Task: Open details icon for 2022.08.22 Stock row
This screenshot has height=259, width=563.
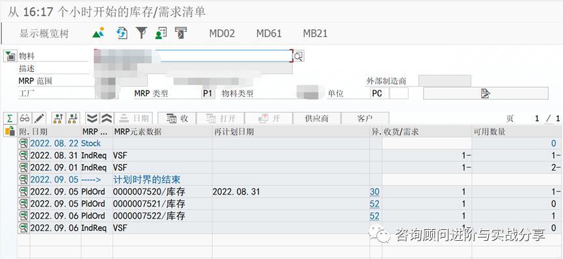Action: [x=23, y=143]
